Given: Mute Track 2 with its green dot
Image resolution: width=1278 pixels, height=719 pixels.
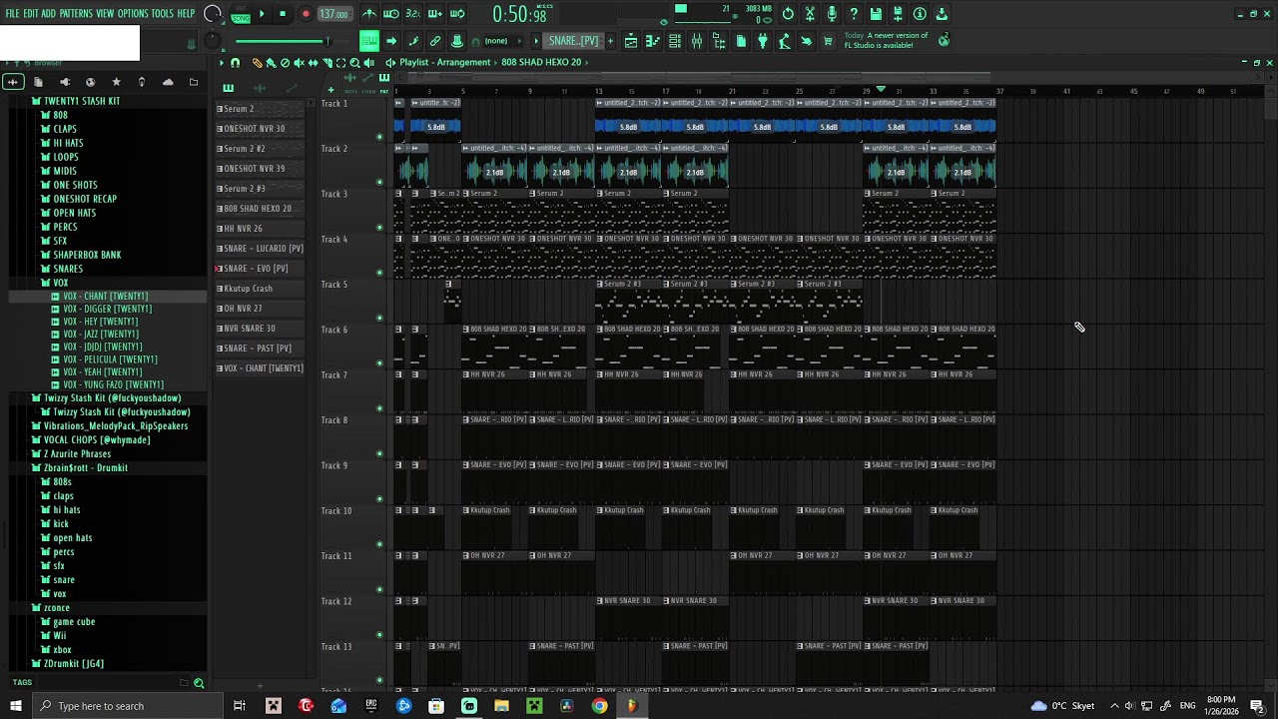Looking at the screenshot, I should point(379,182).
